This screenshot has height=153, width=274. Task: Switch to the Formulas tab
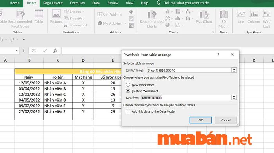point(77,3)
